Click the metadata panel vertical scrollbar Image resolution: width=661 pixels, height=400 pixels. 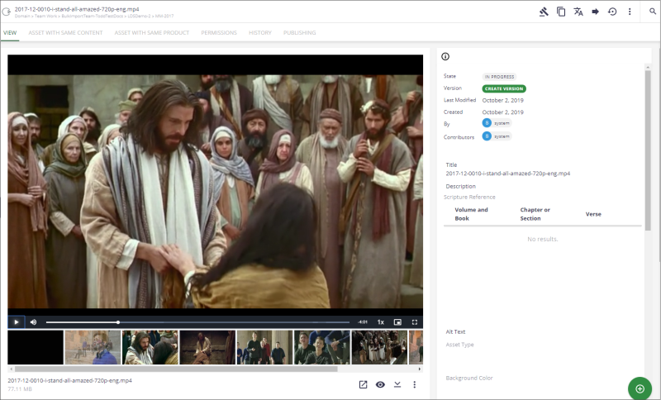(x=648, y=150)
